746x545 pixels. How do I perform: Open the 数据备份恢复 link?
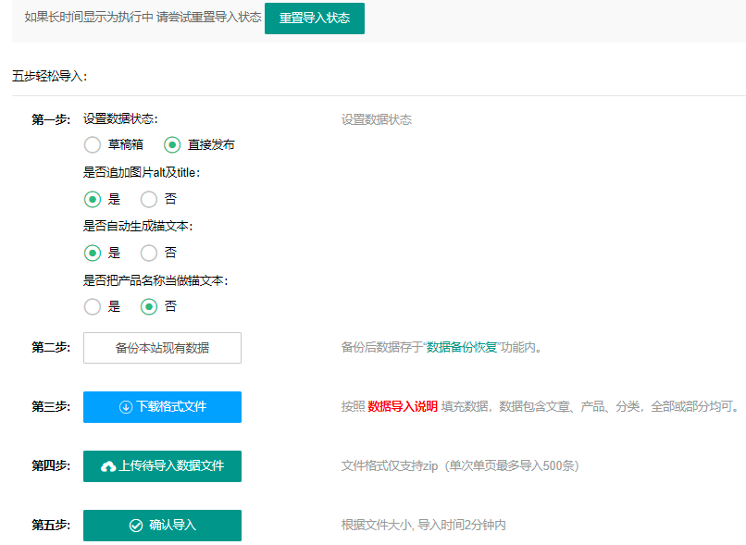[462, 348]
